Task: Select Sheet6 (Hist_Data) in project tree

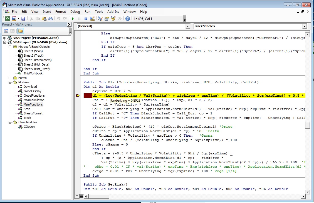Action: coord(36,64)
